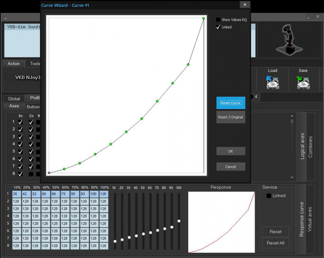Screen dimensions: 324x258
Task: Open the Response curve vertical tab
Action: (302, 219)
